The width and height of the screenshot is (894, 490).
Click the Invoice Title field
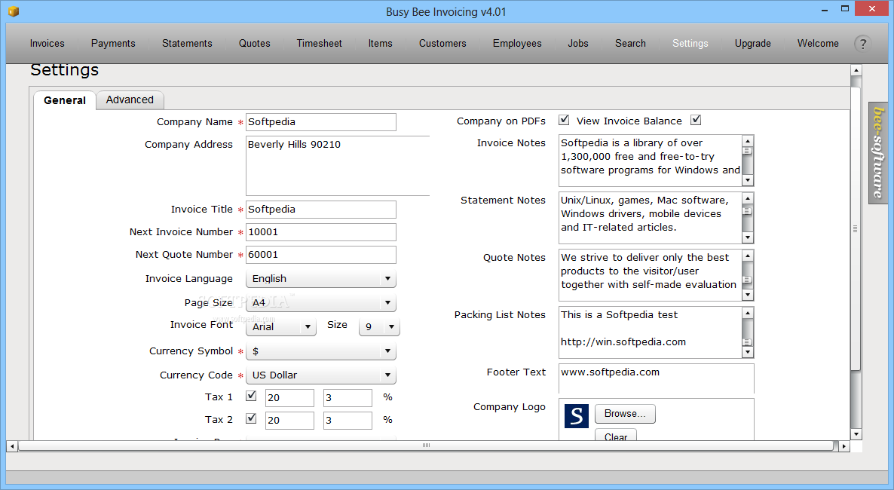[x=321, y=210]
